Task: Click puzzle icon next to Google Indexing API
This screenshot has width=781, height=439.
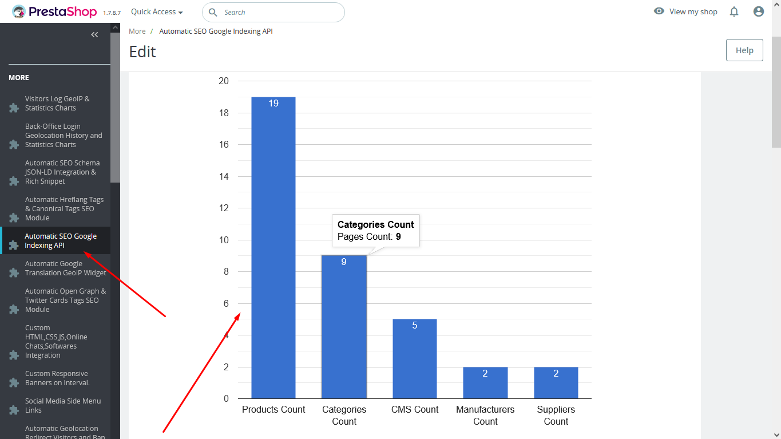Action: point(14,246)
